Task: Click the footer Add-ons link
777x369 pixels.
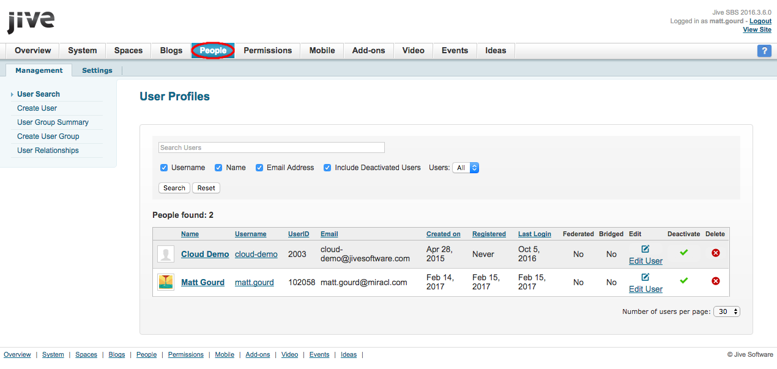Action: [x=258, y=354]
